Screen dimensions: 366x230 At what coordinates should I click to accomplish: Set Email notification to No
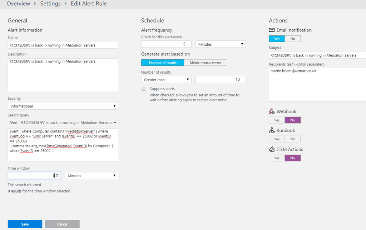coord(292,39)
